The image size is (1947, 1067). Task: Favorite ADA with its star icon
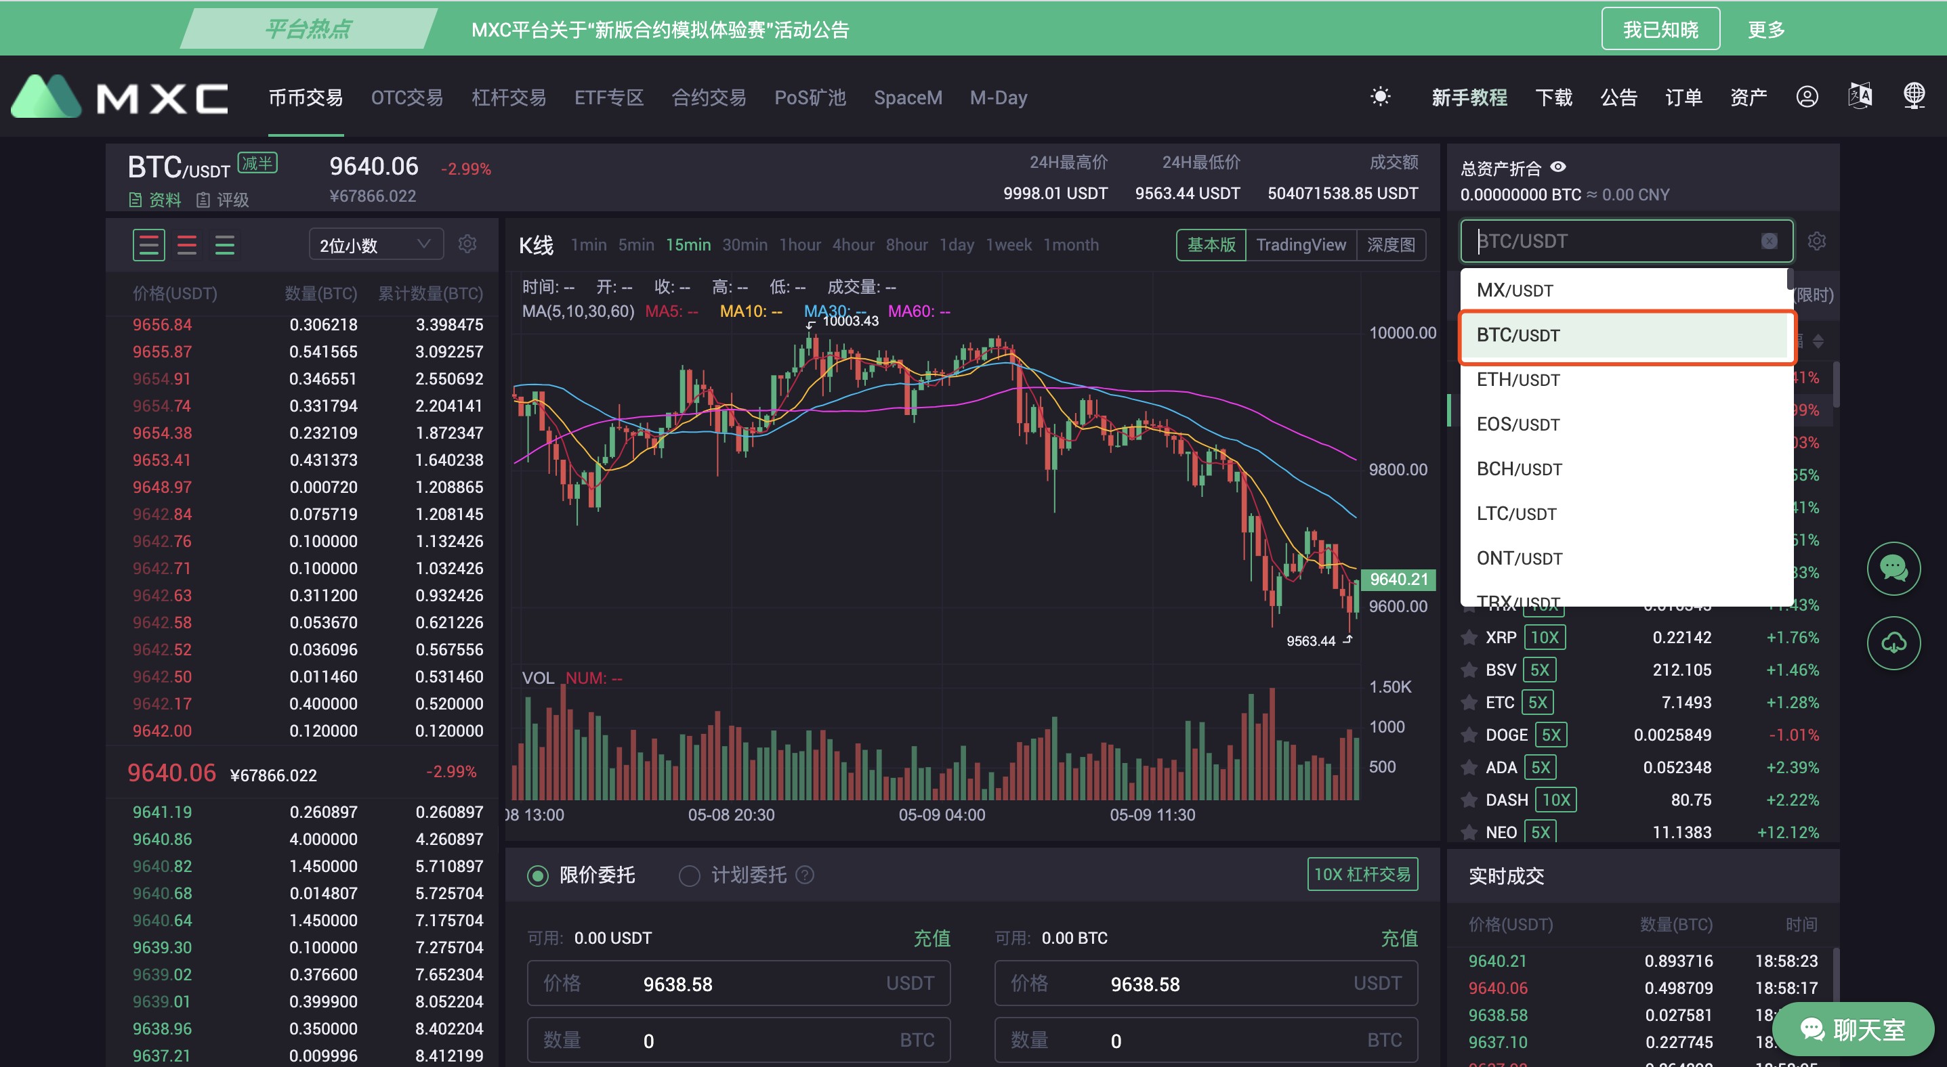pos(1469,767)
